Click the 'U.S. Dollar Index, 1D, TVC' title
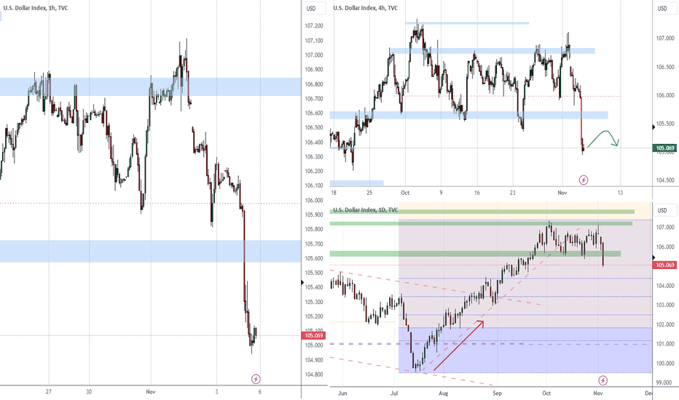The height and width of the screenshot is (400, 679). click(x=366, y=209)
